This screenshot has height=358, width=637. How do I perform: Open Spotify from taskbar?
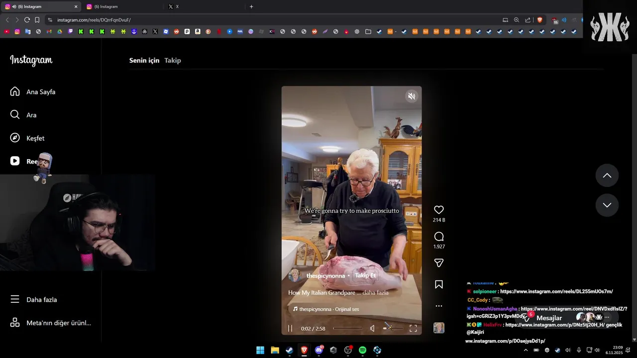(362, 350)
